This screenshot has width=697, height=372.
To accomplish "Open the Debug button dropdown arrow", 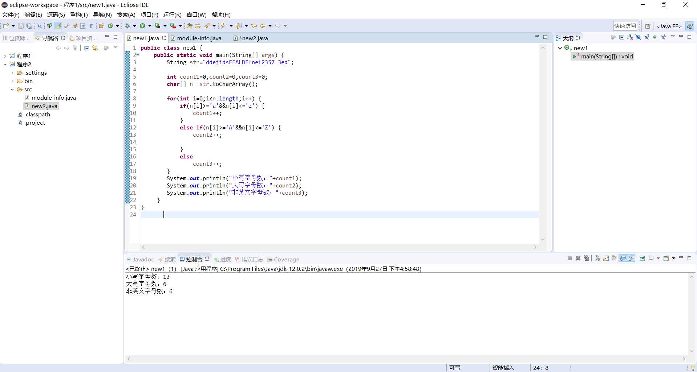I will coord(134,26).
